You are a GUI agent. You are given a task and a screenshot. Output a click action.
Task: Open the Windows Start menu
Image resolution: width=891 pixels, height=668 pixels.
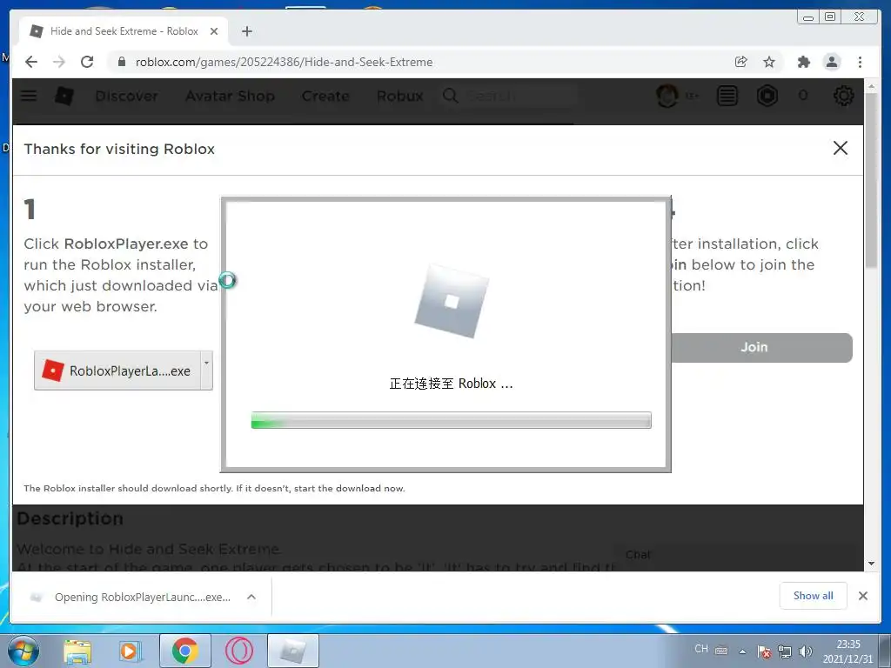click(x=22, y=651)
